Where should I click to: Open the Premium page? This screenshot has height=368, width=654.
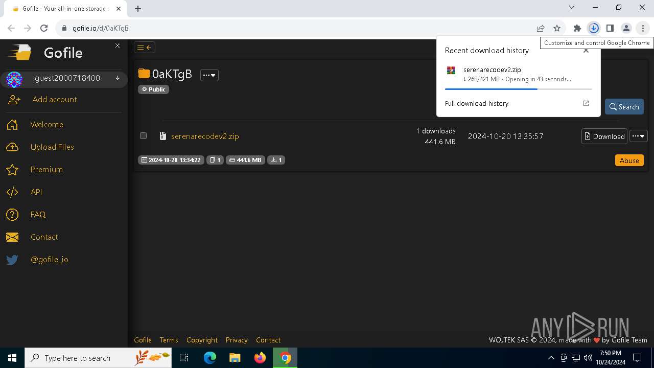46,169
